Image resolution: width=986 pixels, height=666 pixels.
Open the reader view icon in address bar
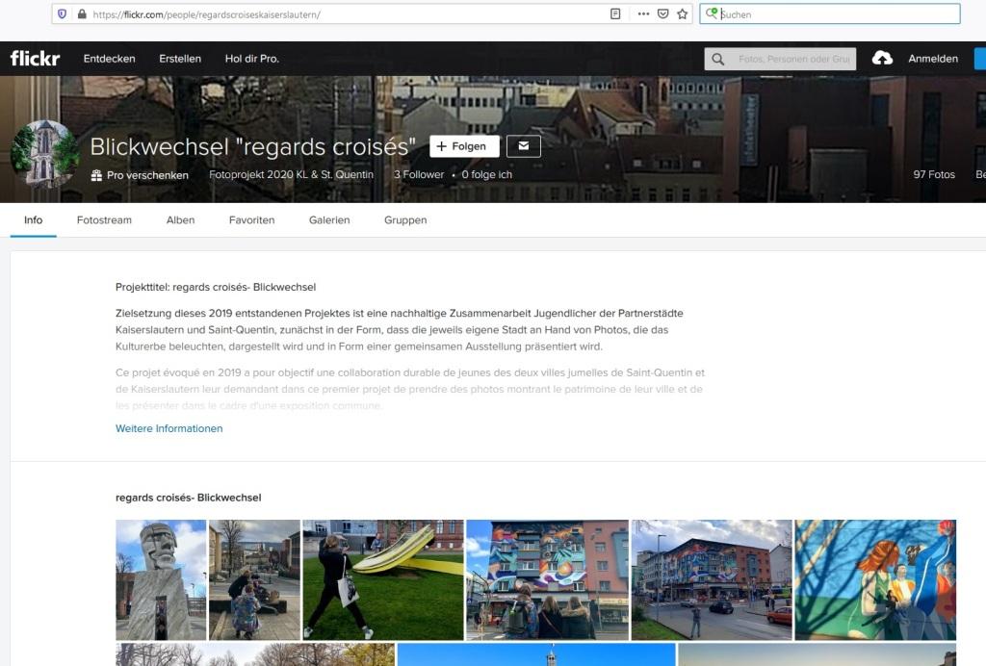coord(615,14)
